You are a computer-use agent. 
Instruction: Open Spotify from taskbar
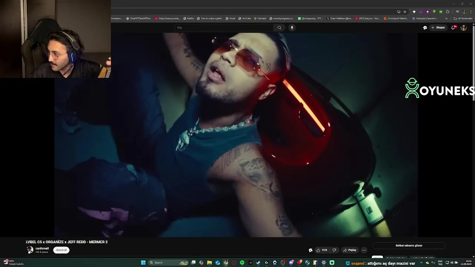point(242,263)
